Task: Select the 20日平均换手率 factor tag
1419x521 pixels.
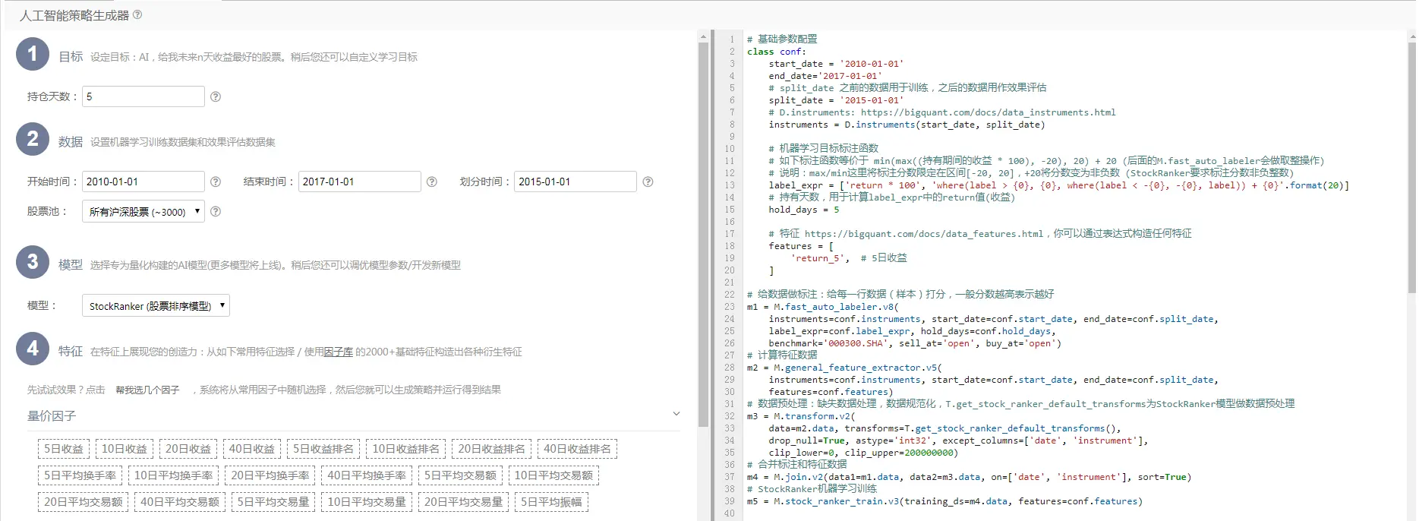Action: (x=270, y=475)
